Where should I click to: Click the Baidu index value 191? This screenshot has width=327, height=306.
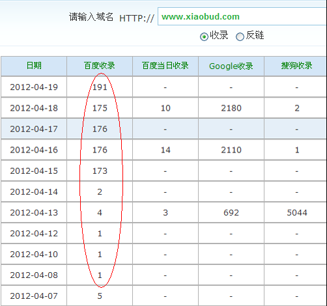(x=100, y=87)
